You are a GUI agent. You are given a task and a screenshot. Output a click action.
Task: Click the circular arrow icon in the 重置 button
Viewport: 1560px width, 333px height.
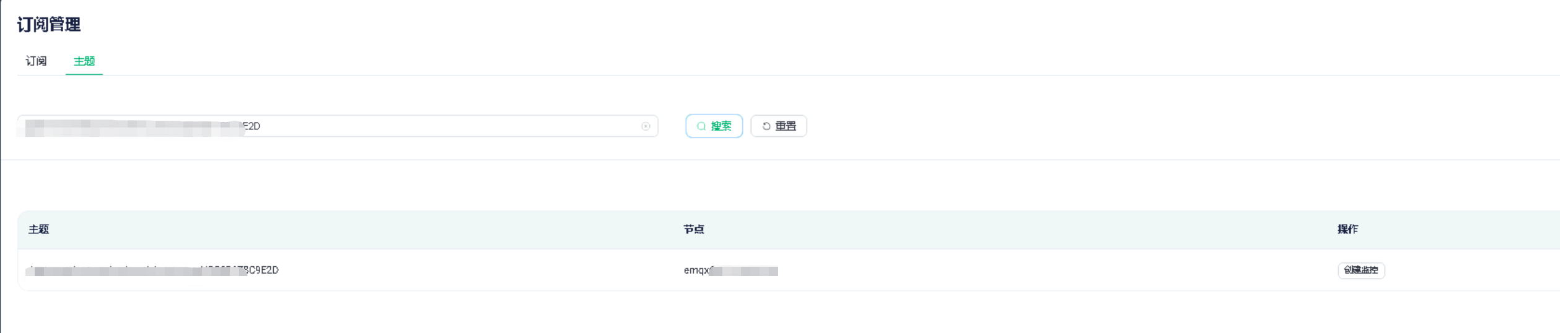click(766, 126)
